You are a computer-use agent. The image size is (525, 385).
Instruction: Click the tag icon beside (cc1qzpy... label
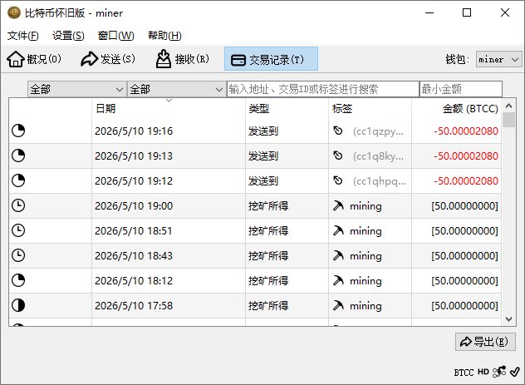tap(338, 131)
